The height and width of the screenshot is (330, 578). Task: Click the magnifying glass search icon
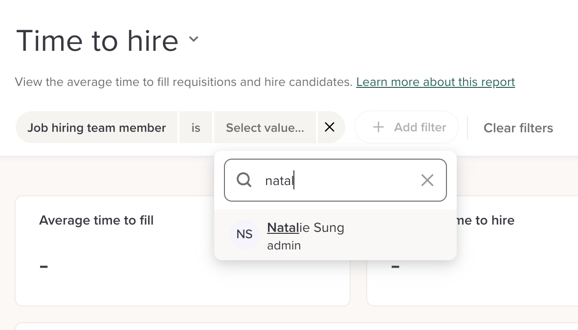tap(244, 181)
